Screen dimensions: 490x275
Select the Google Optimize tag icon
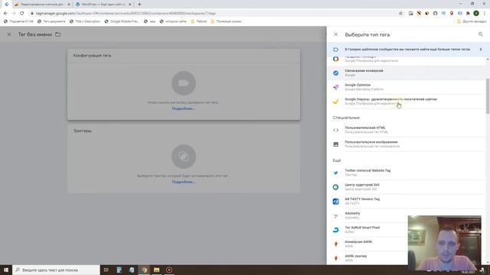pyautogui.click(x=335, y=87)
